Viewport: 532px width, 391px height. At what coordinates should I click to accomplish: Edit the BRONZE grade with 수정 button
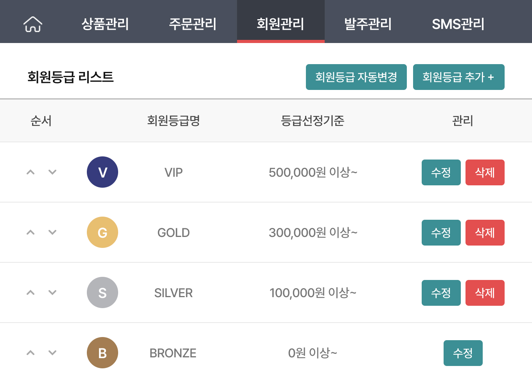pyautogui.click(x=463, y=353)
